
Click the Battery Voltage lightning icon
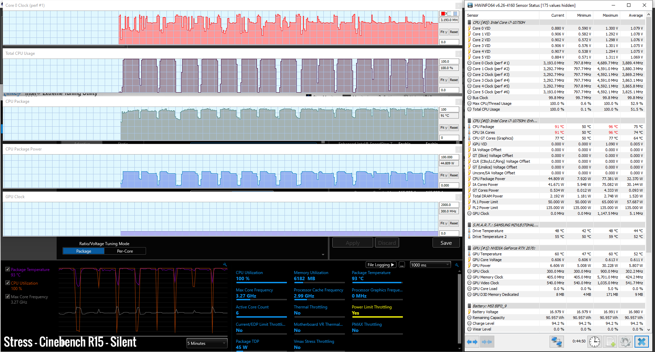coord(469,312)
